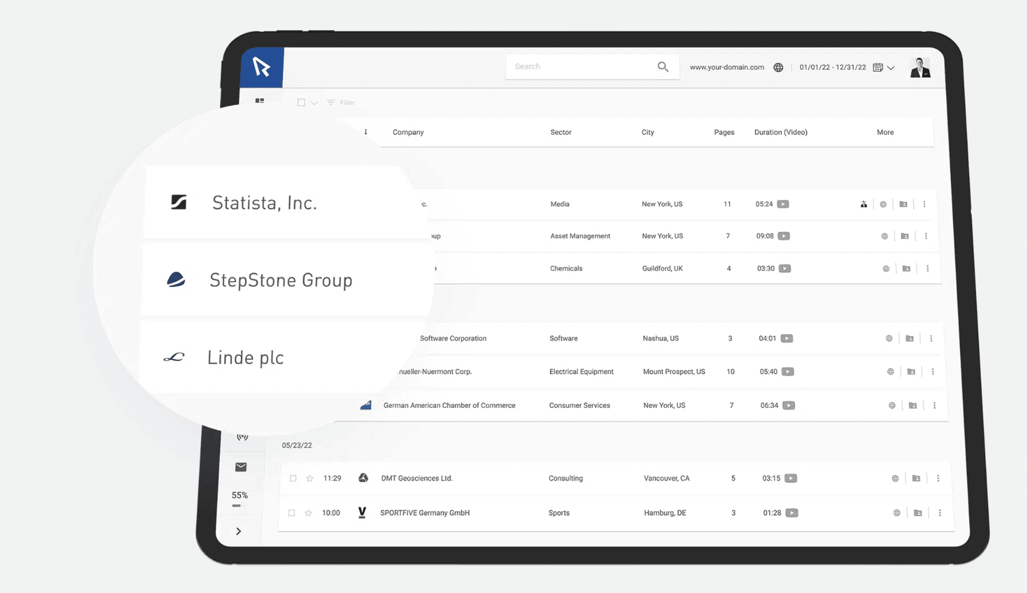The height and width of the screenshot is (593, 1027).
Task: Star the SPORTFIVE Germany GmbH row
Action: (x=308, y=513)
